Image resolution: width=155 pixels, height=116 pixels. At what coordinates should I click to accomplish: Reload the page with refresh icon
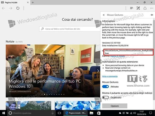pyautogui.click(x=18, y=8)
